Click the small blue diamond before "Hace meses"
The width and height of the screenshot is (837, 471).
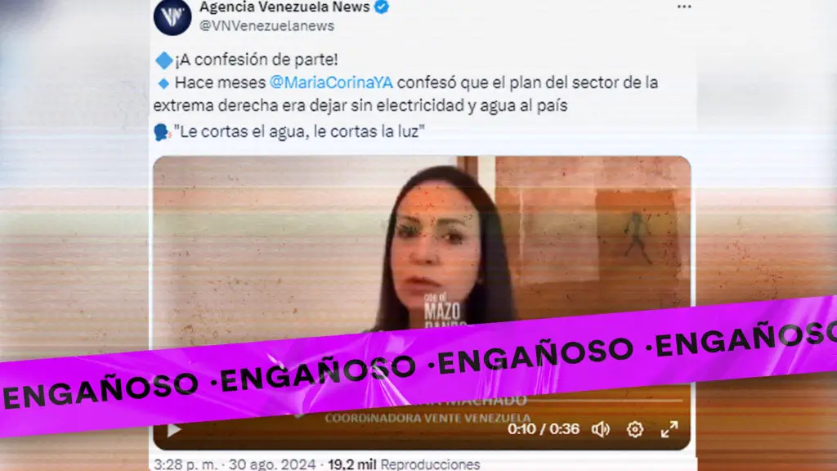(163, 83)
